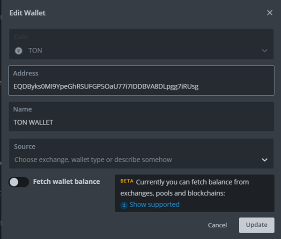Click the "Fetch wallet balance" label text

(67, 181)
